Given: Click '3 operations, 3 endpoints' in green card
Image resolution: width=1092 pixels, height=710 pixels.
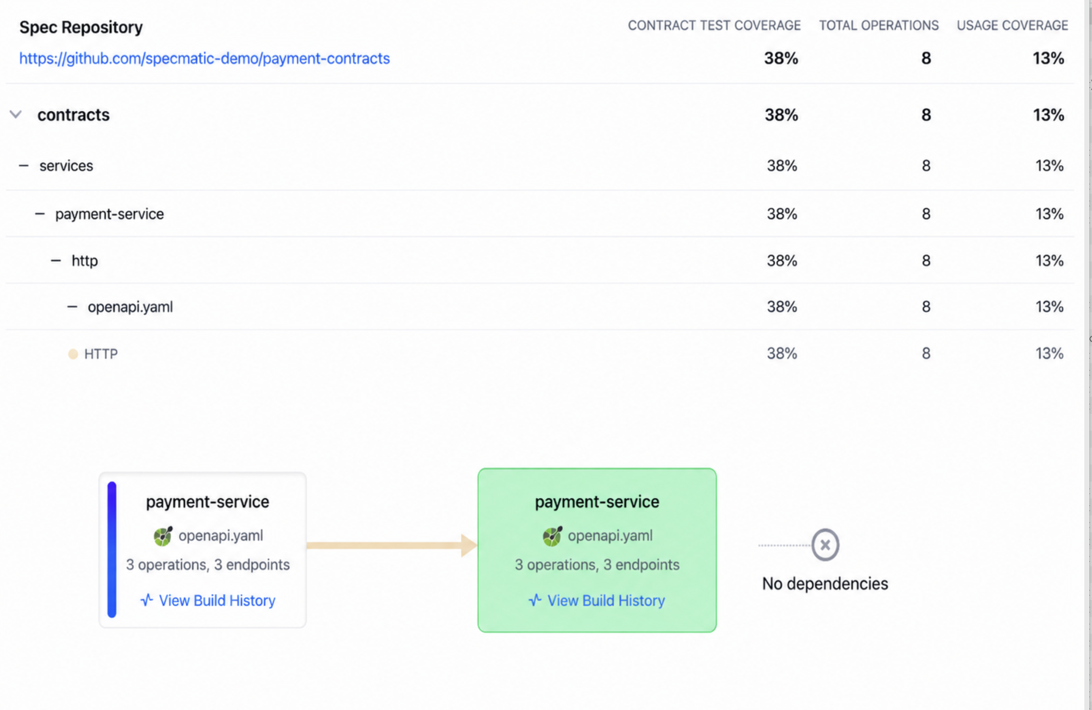Looking at the screenshot, I should (x=597, y=564).
